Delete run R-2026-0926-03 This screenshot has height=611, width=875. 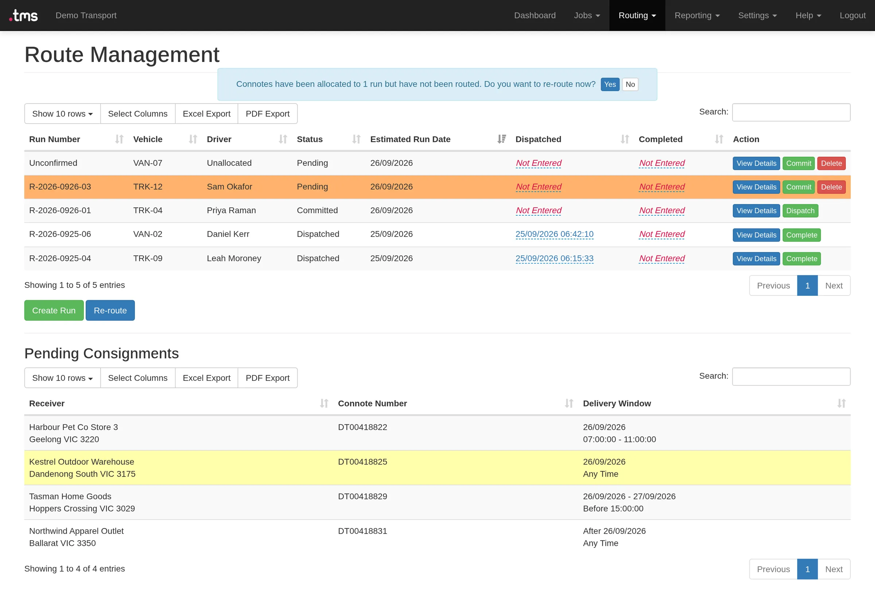tap(831, 187)
